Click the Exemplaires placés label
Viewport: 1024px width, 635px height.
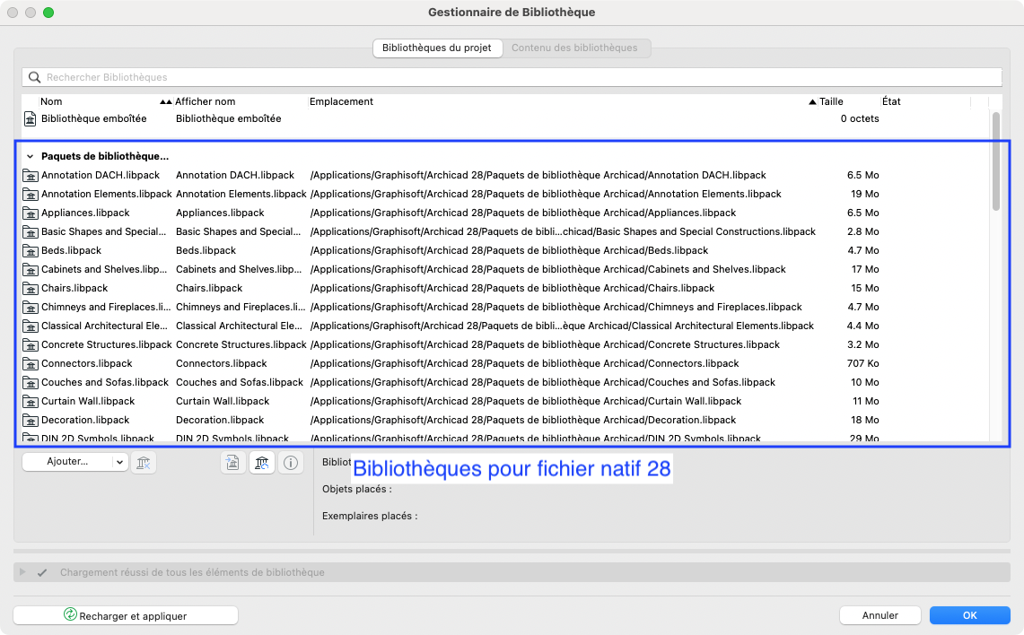(x=370, y=517)
